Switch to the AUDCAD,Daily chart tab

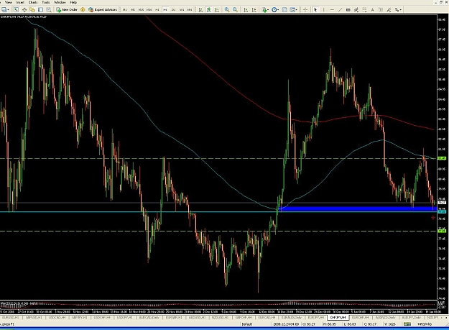[x=149, y=318]
